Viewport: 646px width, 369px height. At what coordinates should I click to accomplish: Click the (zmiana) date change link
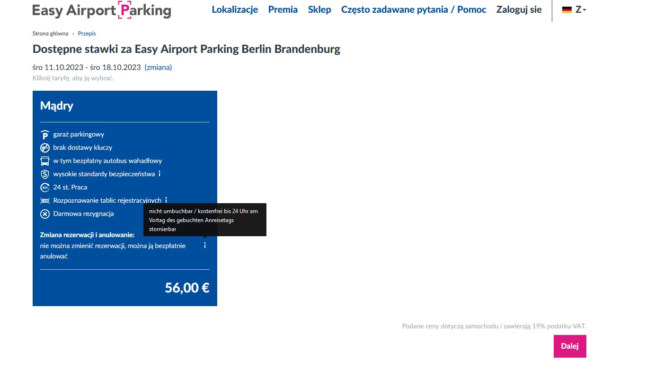coord(158,67)
